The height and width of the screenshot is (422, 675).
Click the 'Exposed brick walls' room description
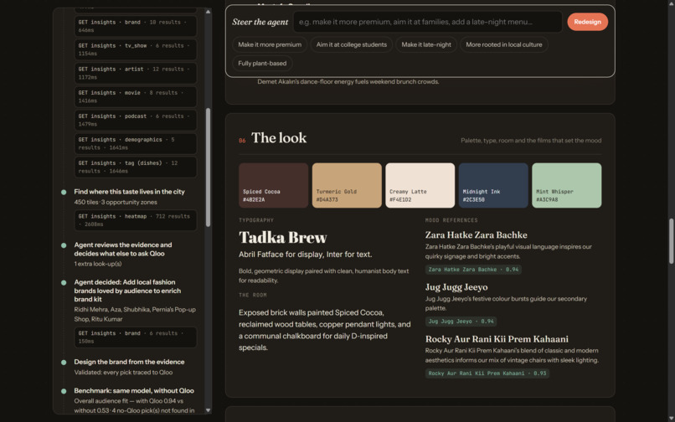pos(325,330)
